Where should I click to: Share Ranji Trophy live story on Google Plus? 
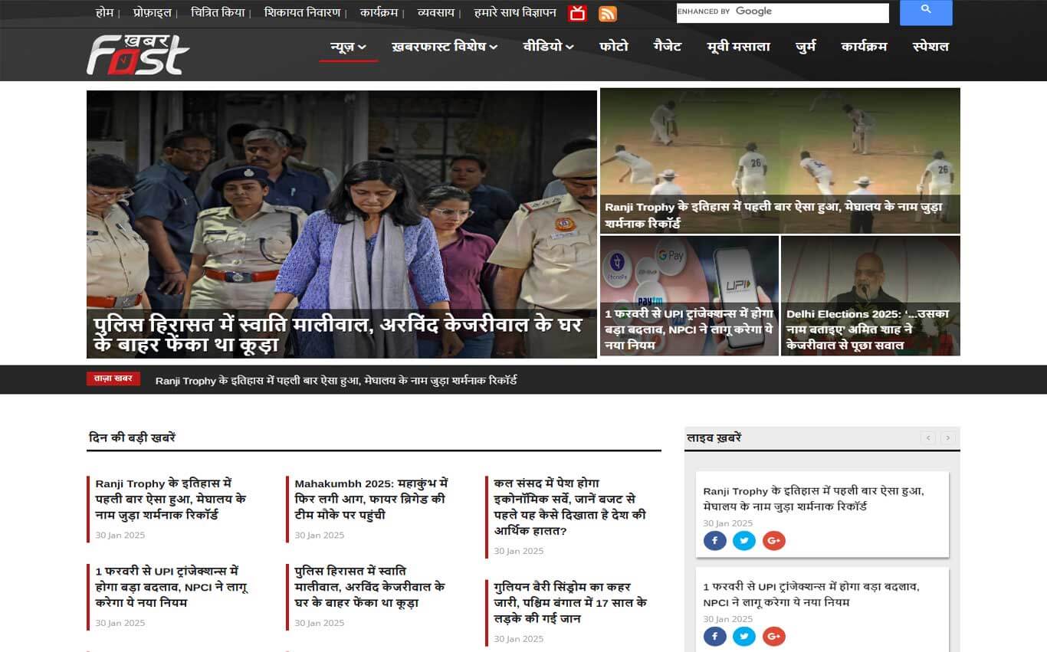773,541
